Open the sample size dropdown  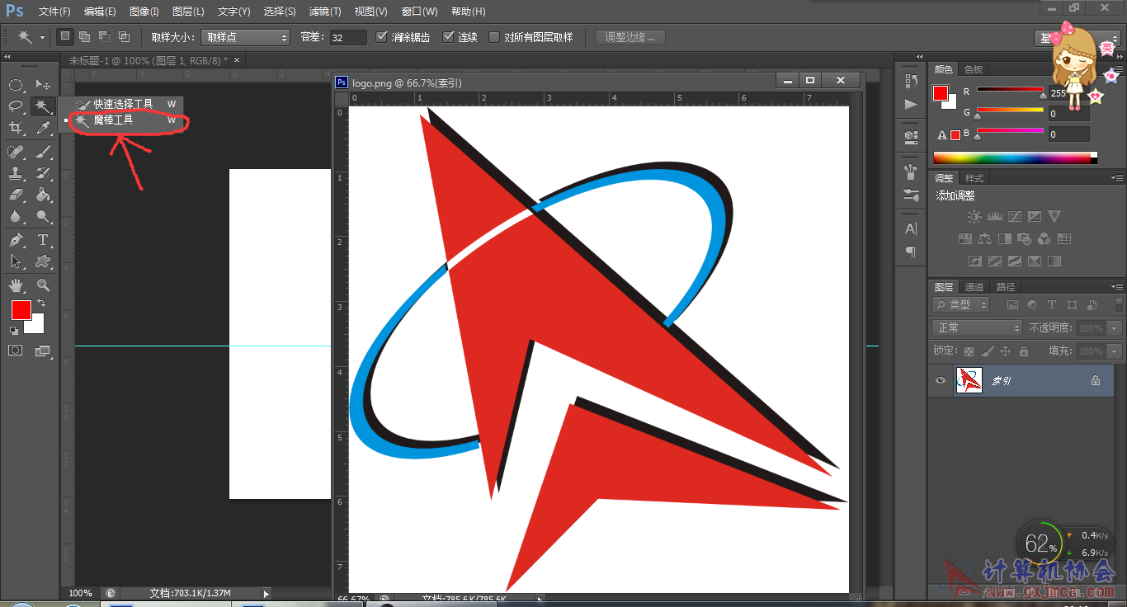[x=246, y=37]
